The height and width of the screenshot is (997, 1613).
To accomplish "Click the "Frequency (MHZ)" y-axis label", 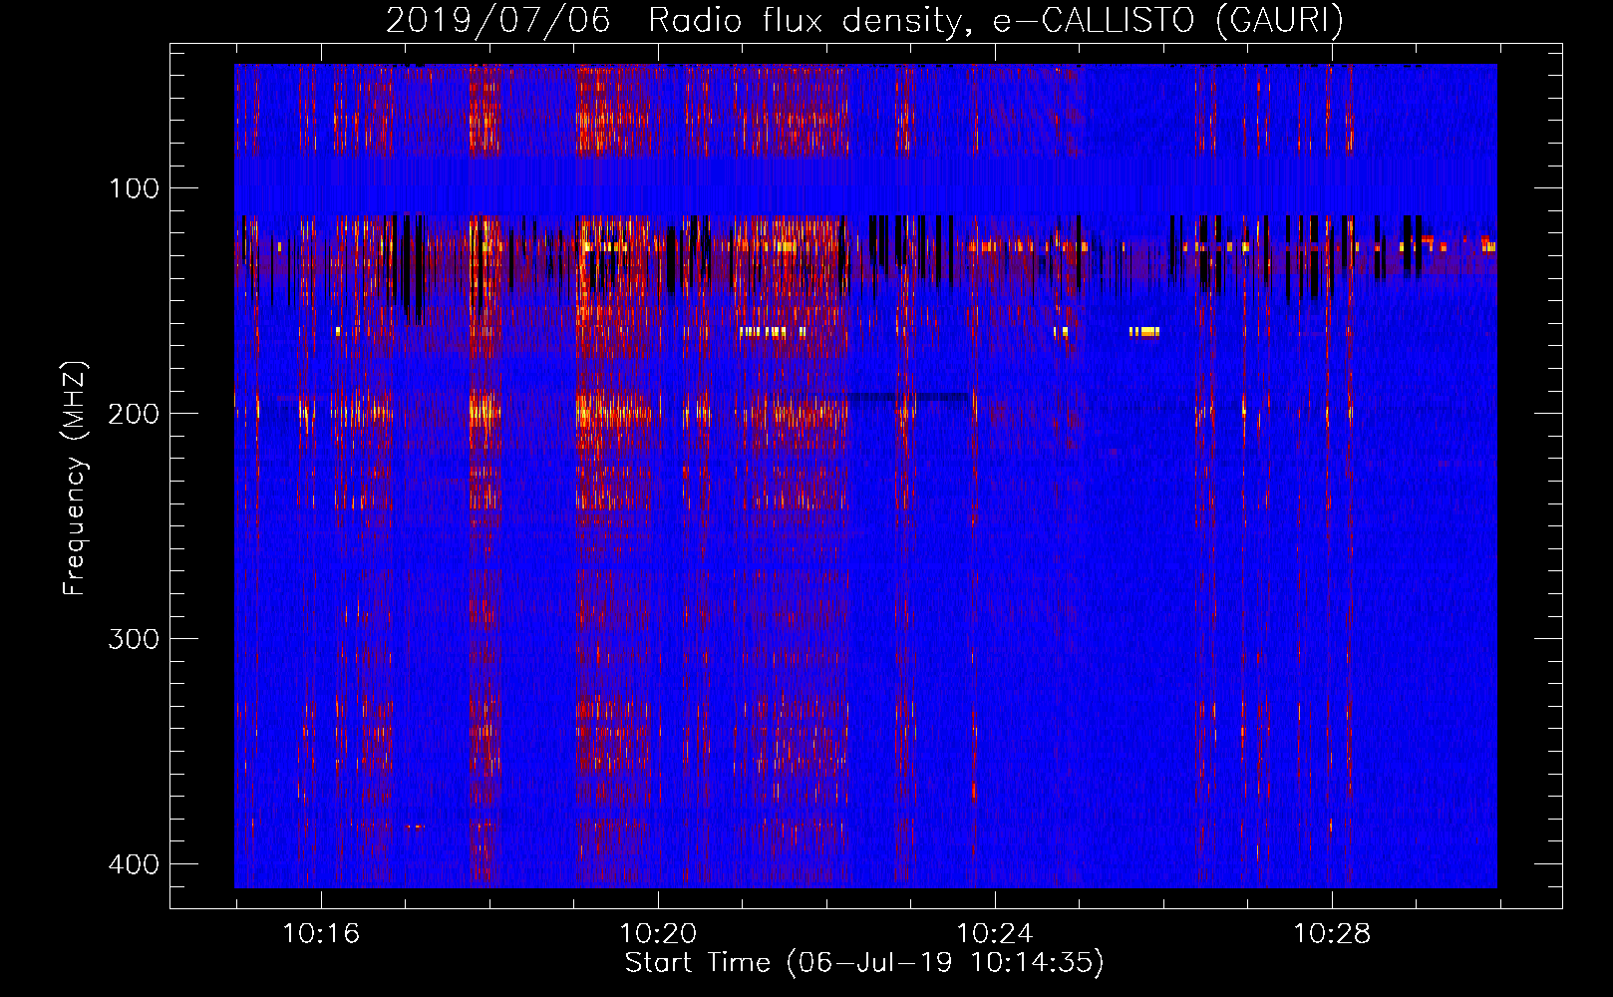I will (75, 479).
